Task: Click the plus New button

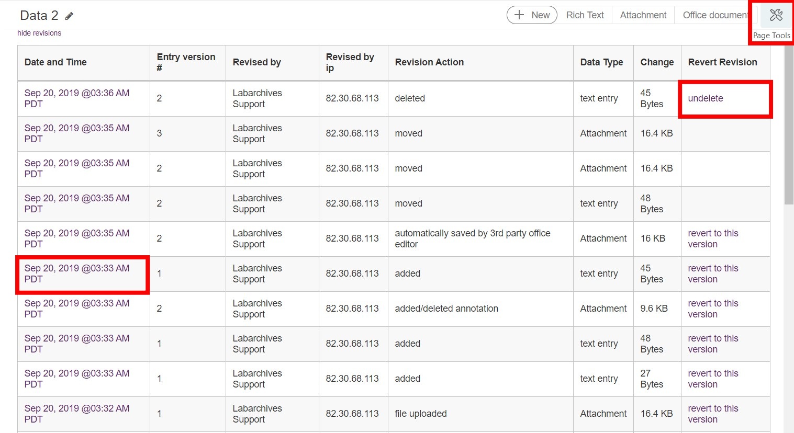Action: pos(532,15)
